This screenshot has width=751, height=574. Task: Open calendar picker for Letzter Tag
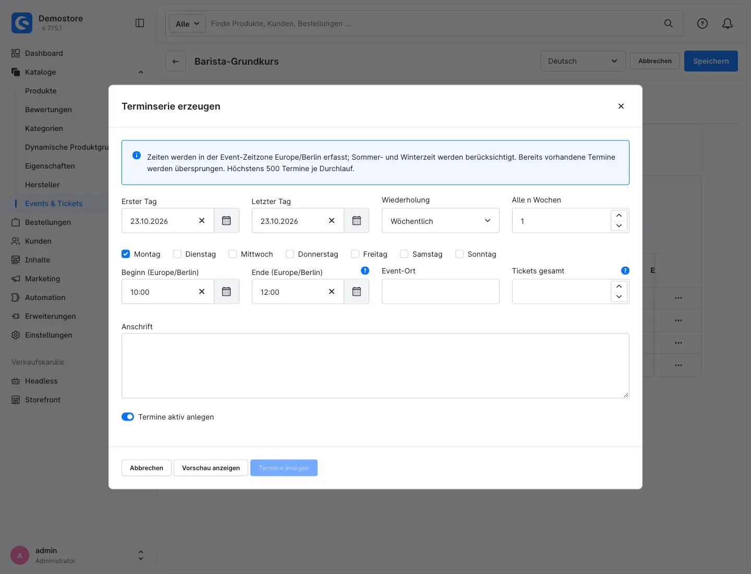tap(357, 221)
